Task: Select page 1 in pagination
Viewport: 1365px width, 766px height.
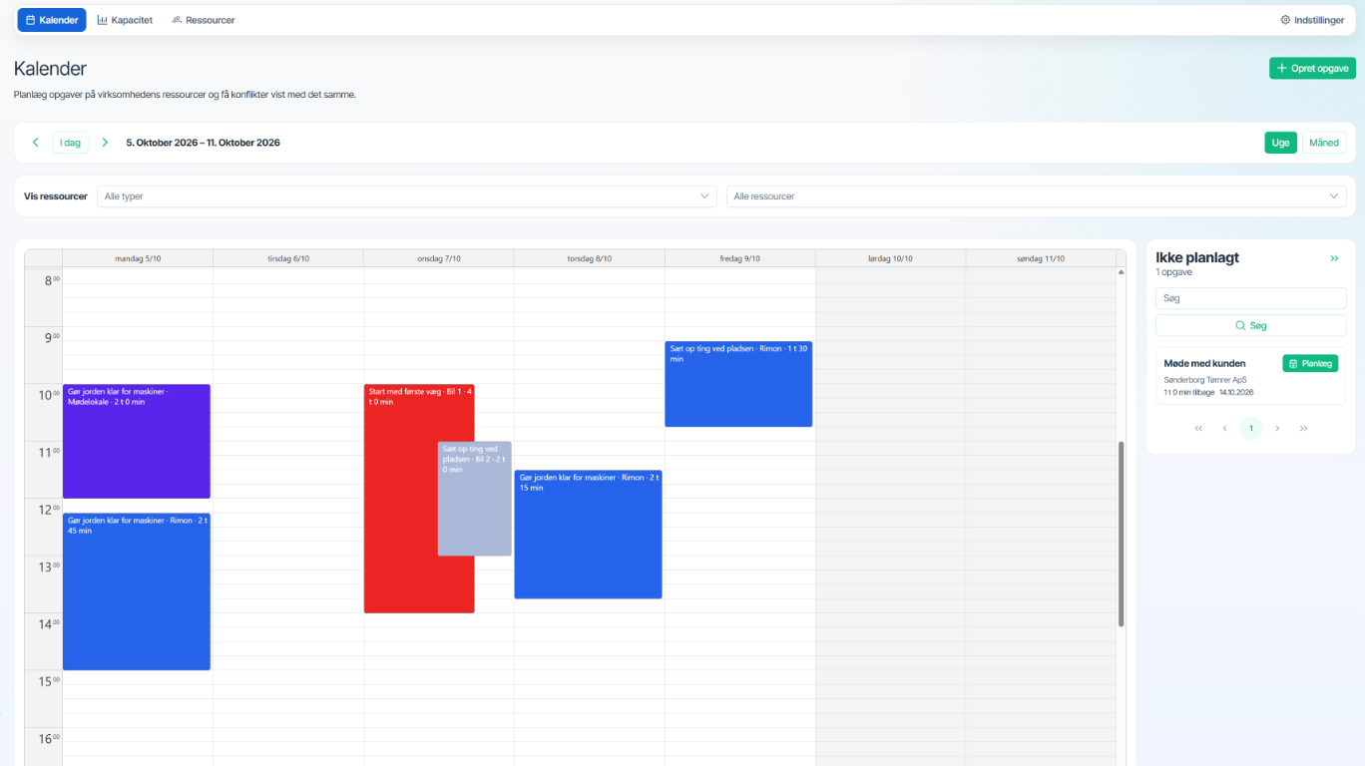Action: pyautogui.click(x=1250, y=428)
